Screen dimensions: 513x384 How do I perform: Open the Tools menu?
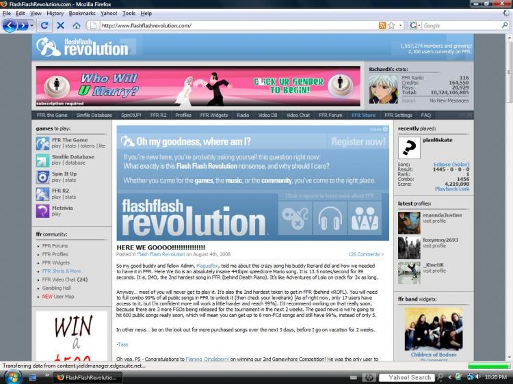(129, 14)
